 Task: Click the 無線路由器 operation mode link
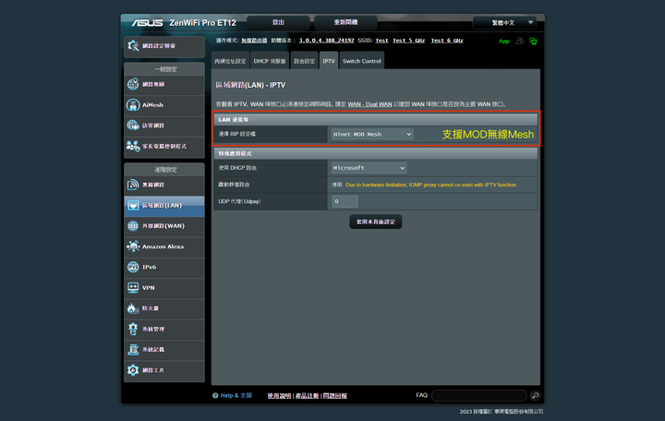pyautogui.click(x=255, y=41)
